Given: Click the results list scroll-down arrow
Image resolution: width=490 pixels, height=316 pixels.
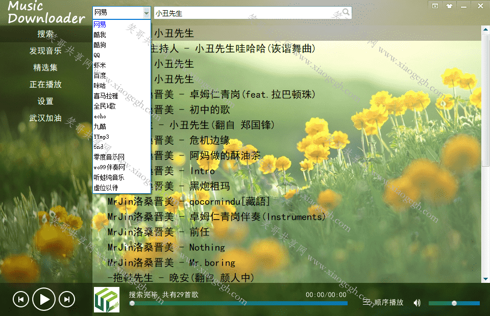Looking at the screenshot, I should coord(485,279).
